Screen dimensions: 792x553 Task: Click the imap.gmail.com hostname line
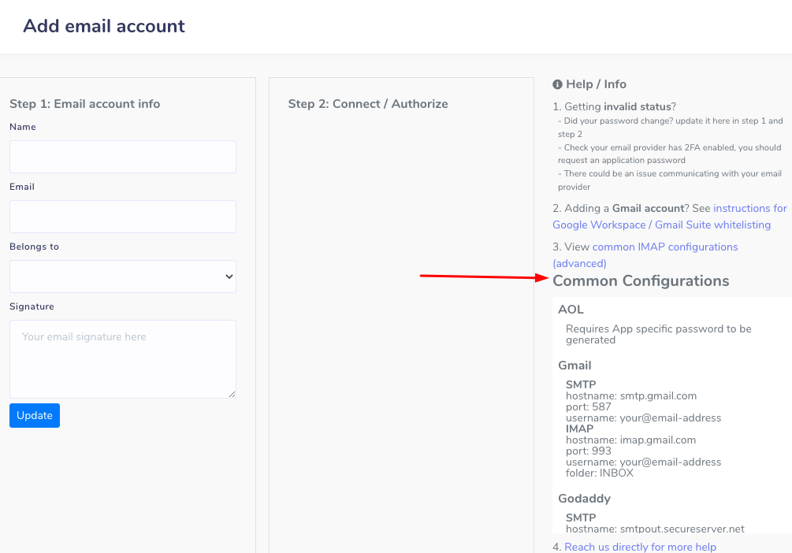630,440
